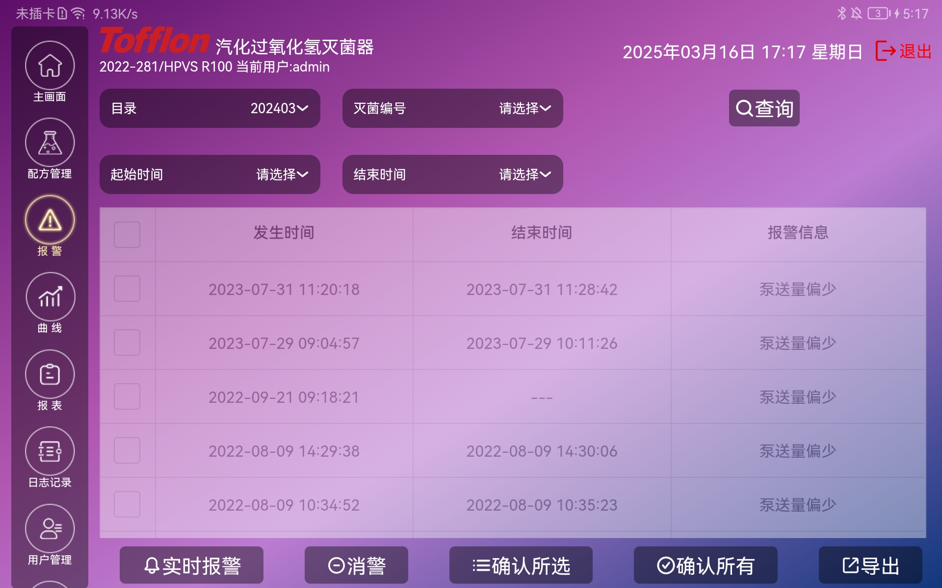
Task: Click the 配方管理 label in sidebar
Action: click(50, 173)
